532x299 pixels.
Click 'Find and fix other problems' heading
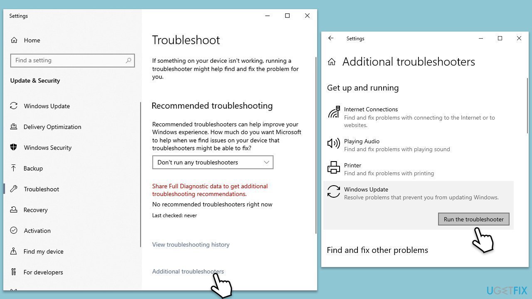tap(377, 250)
